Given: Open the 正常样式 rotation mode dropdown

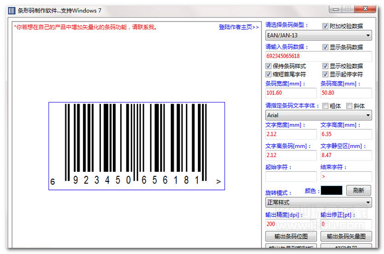Looking at the screenshot, I should pyautogui.click(x=319, y=203).
